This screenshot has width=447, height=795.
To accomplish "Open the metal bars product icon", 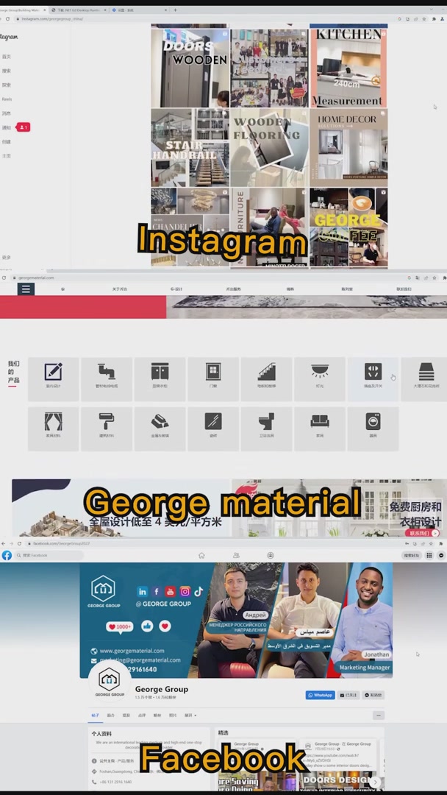I will pos(160,429).
